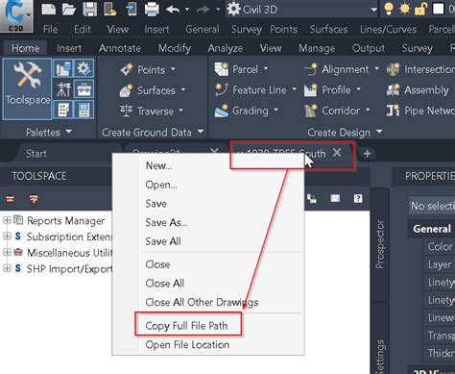Switch to the Analyze ribbon tab
Viewport: 455px width, 374px height.
pyautogui.click(x=226, y=48)
